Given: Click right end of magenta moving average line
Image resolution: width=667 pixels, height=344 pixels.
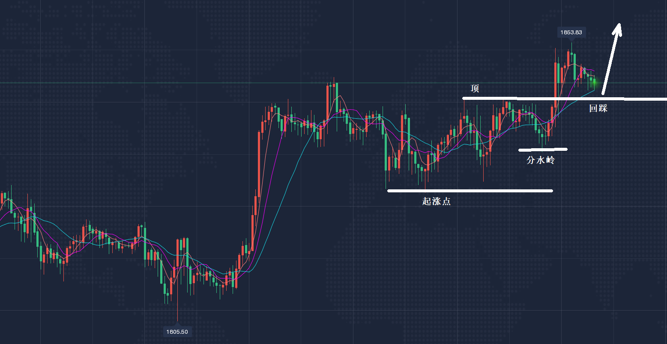Looking at the screenshot, I should tap(594, 71).
